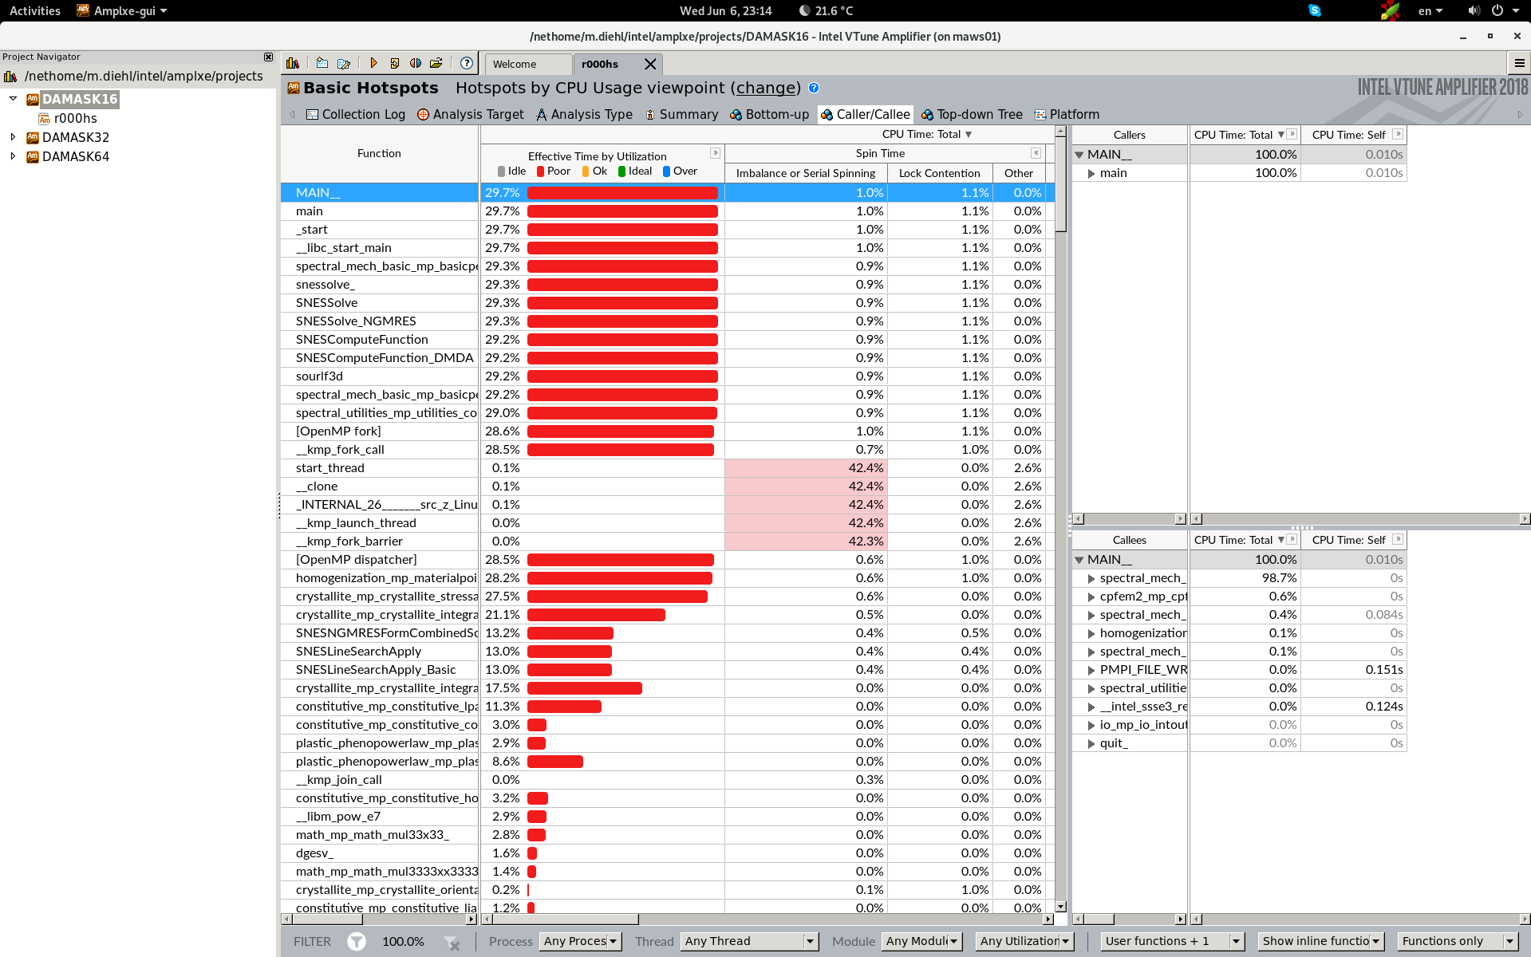Open the Analysis Target tab
Image resolution: width=1531 pixels, height=957 pixels.
471,114
